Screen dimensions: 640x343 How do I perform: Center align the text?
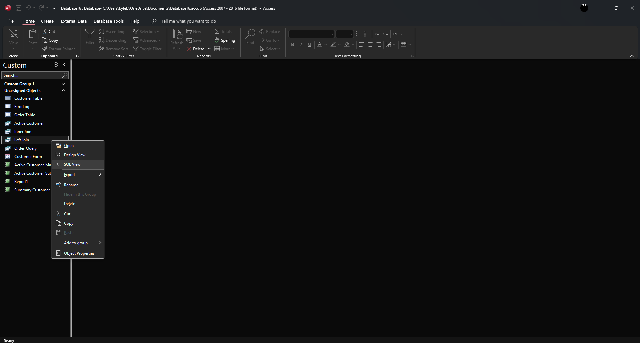(370, 44)
